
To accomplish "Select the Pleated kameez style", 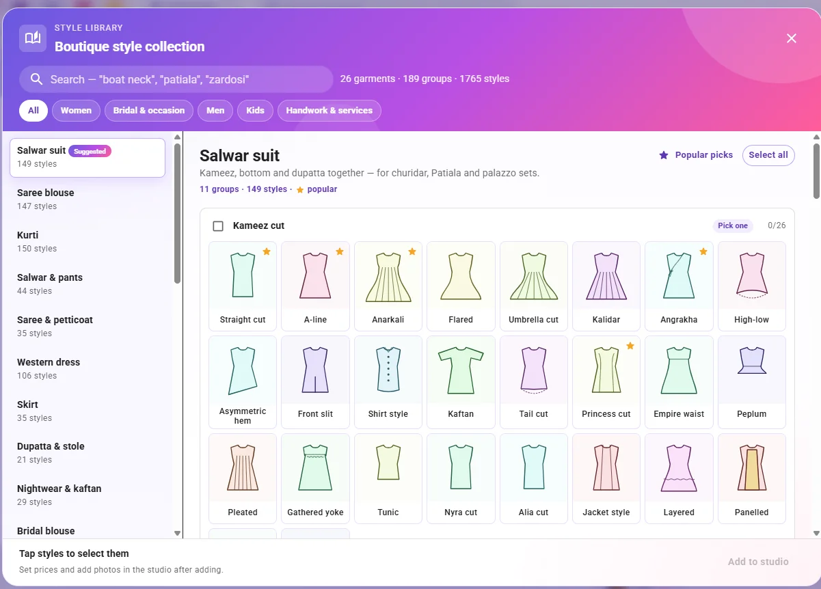I will 243,478.
